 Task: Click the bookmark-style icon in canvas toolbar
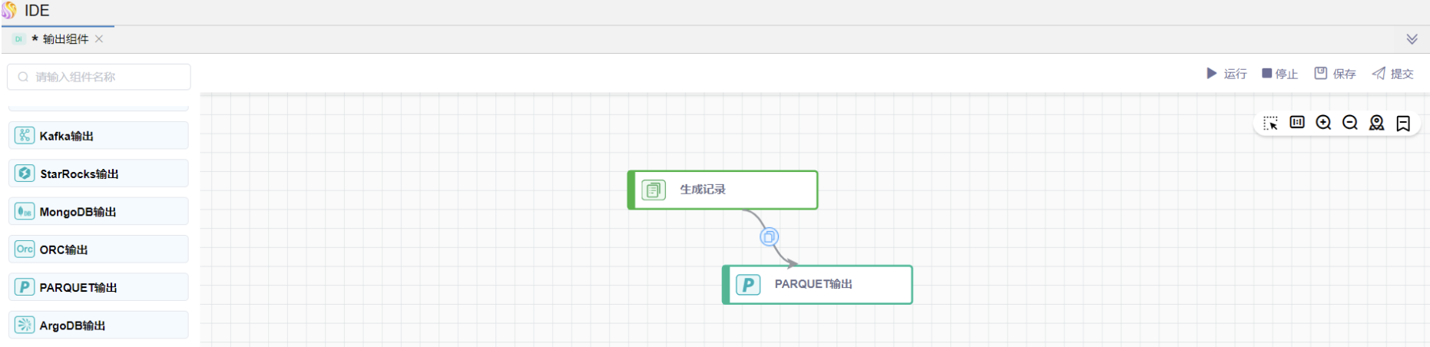click(1403, 124)
